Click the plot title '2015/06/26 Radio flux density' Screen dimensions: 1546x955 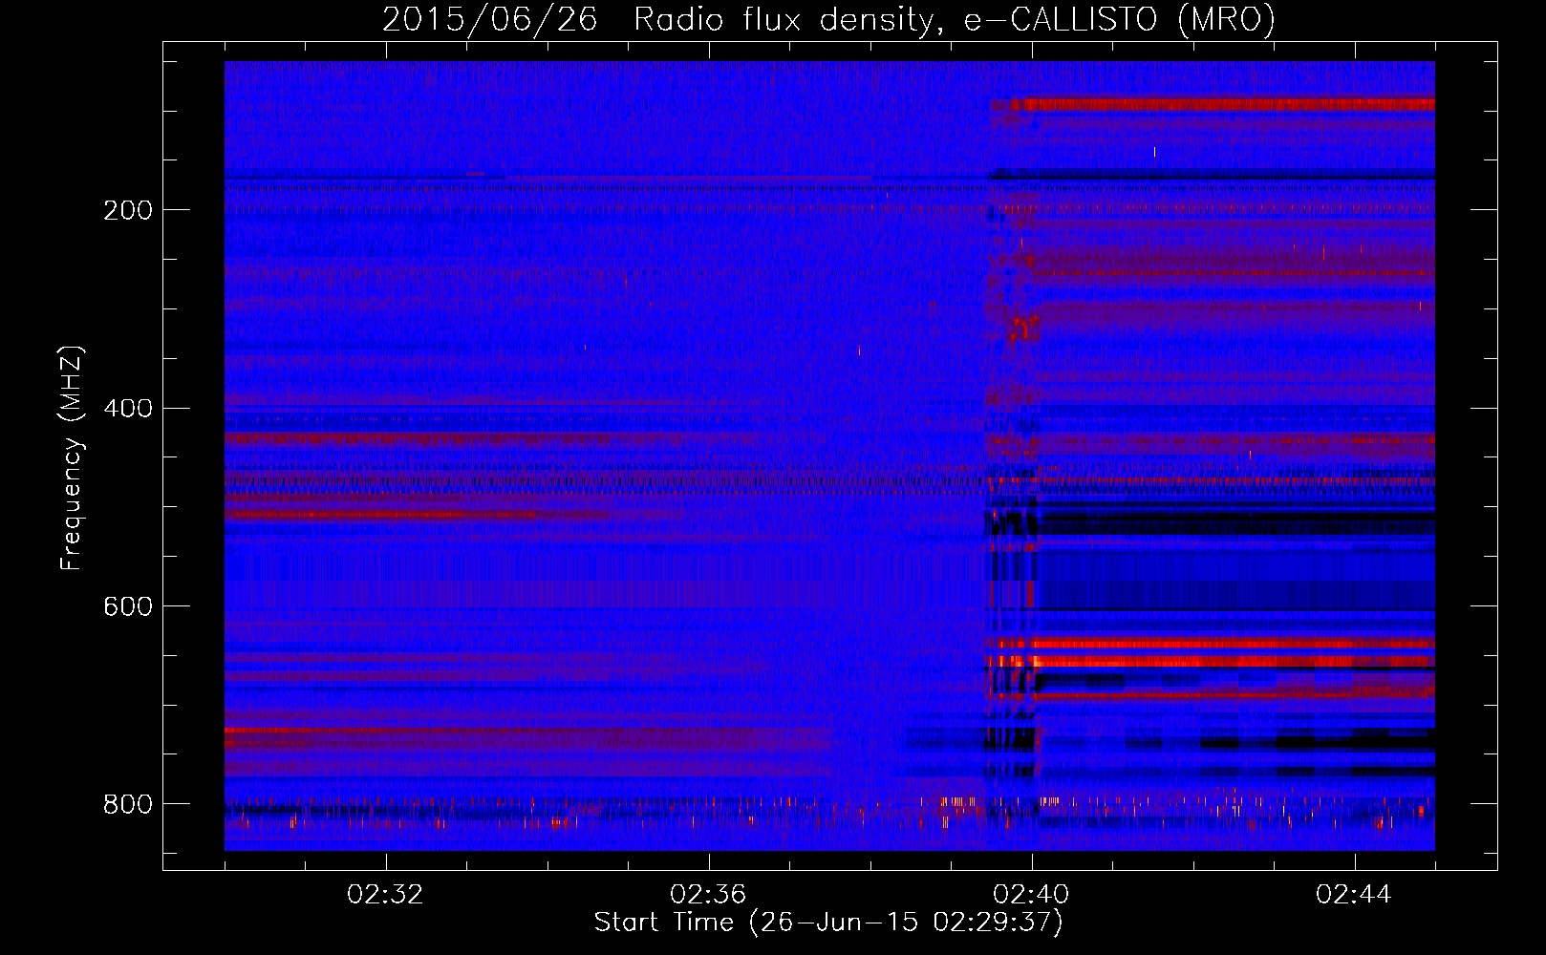(657, 19)
